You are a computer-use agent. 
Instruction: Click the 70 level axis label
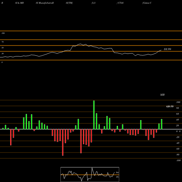[3, 42]
